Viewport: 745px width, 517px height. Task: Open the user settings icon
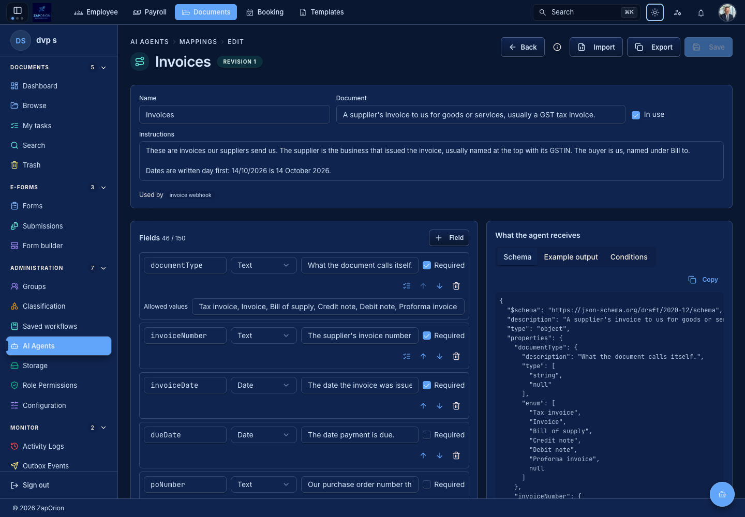click(678, 12)
